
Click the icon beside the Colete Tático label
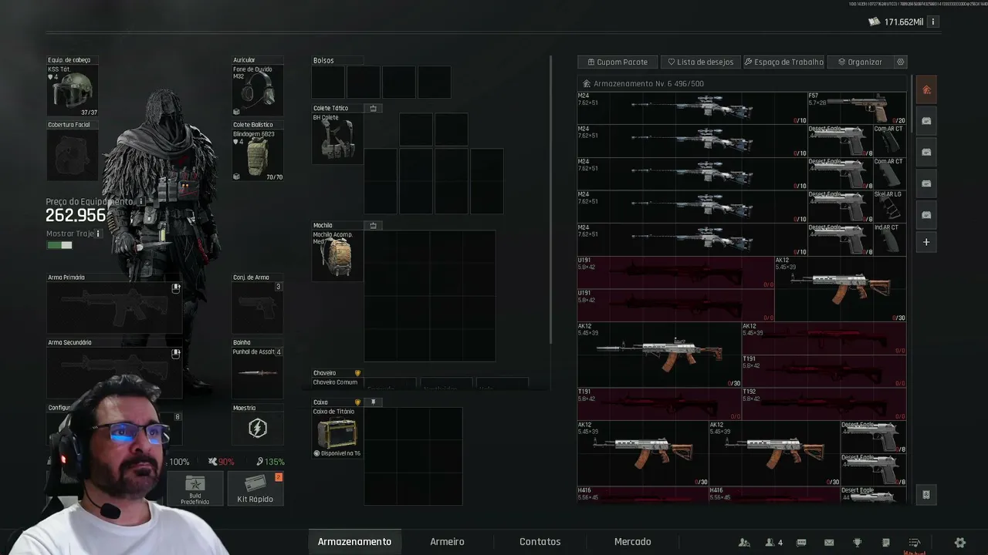point(374,108)
